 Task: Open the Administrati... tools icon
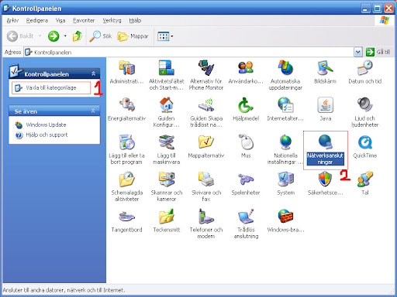click(126, 72)
